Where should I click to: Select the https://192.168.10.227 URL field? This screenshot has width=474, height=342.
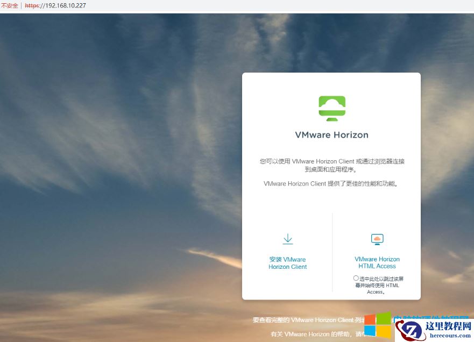tap(55, 5)
